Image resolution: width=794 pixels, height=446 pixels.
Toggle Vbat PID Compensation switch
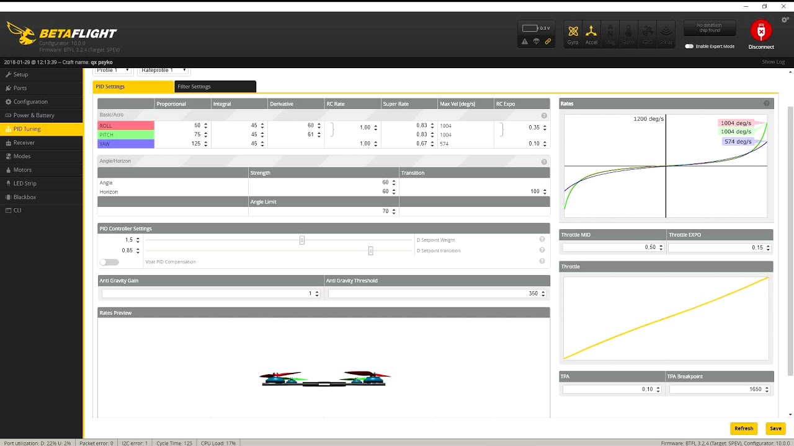(109, 262)
